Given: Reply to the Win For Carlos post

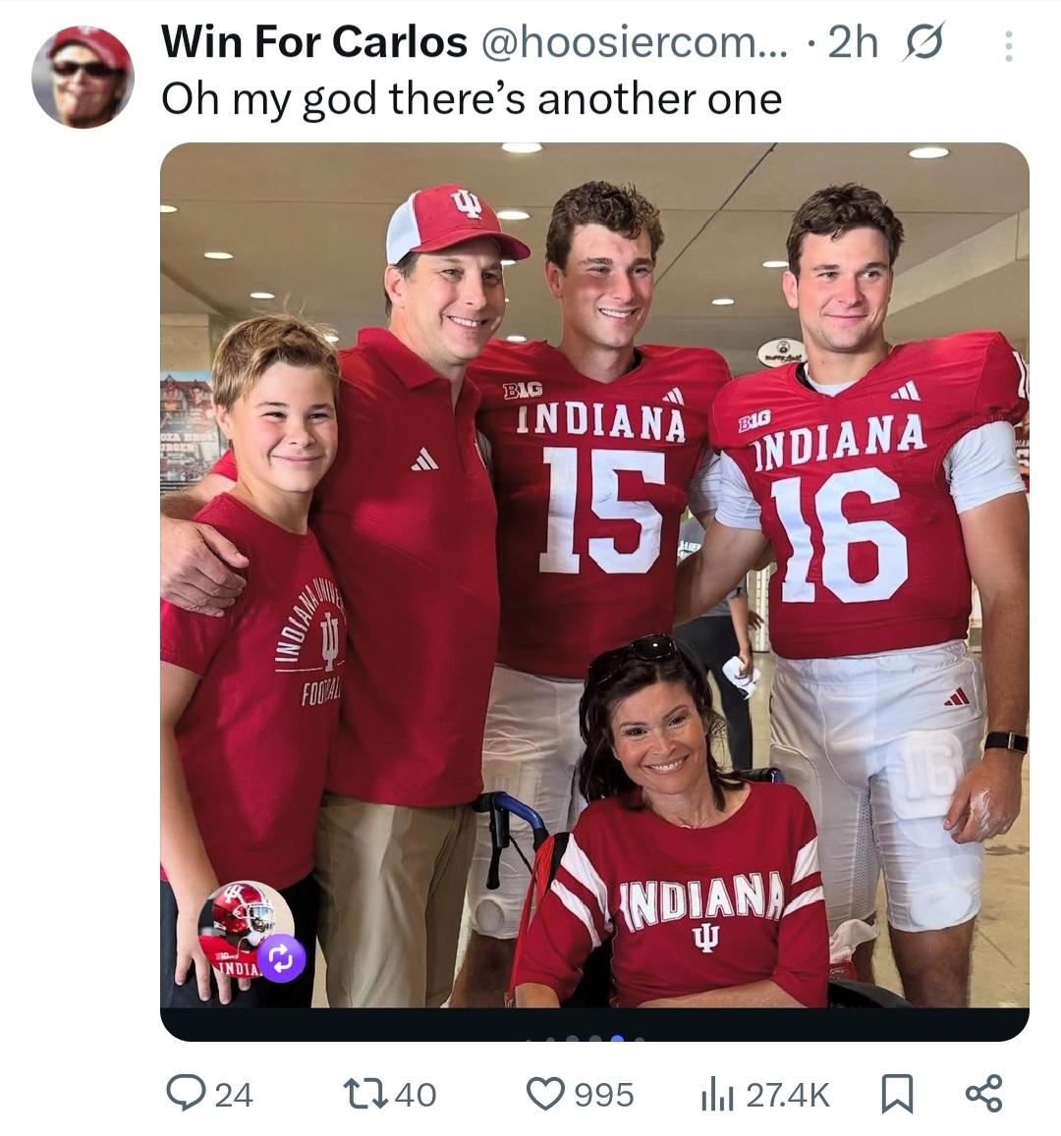Looking at the screenshot, I should coord(184,1093).
